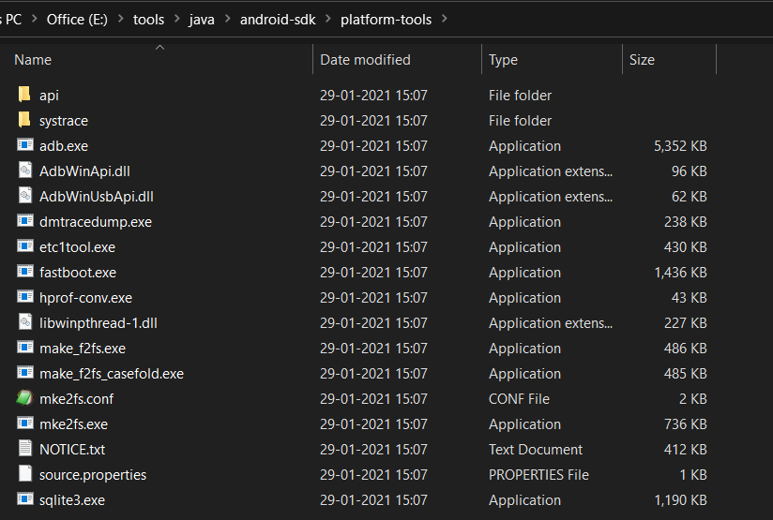Click the 1,436 KB size value
Viewport: 773px width, 520px height.
pos(680,273)
